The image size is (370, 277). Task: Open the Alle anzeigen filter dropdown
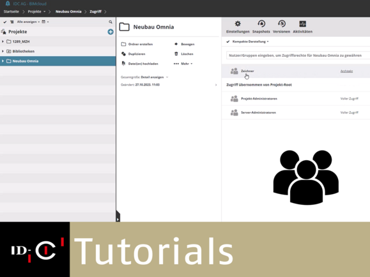click(28, 22)
